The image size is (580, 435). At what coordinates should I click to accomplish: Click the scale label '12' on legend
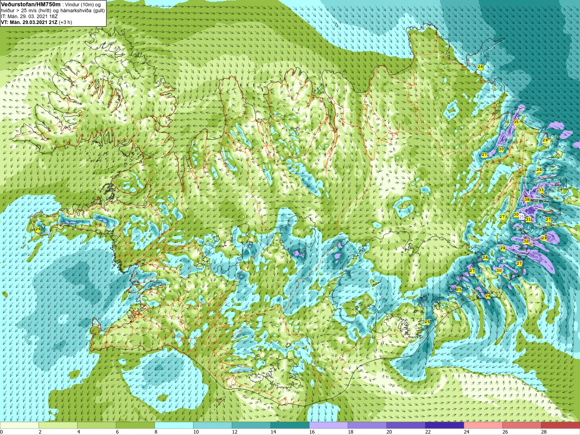click(235, 432)
